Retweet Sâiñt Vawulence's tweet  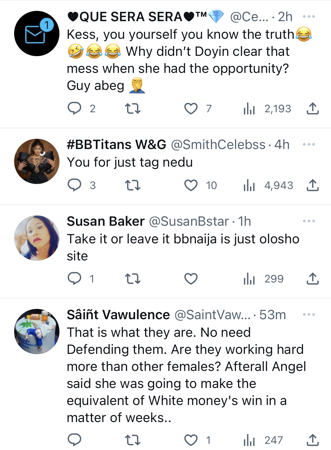tap(133, 440)
